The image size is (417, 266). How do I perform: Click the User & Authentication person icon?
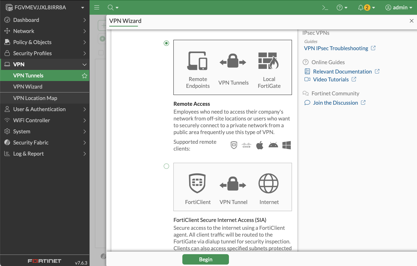7,109
